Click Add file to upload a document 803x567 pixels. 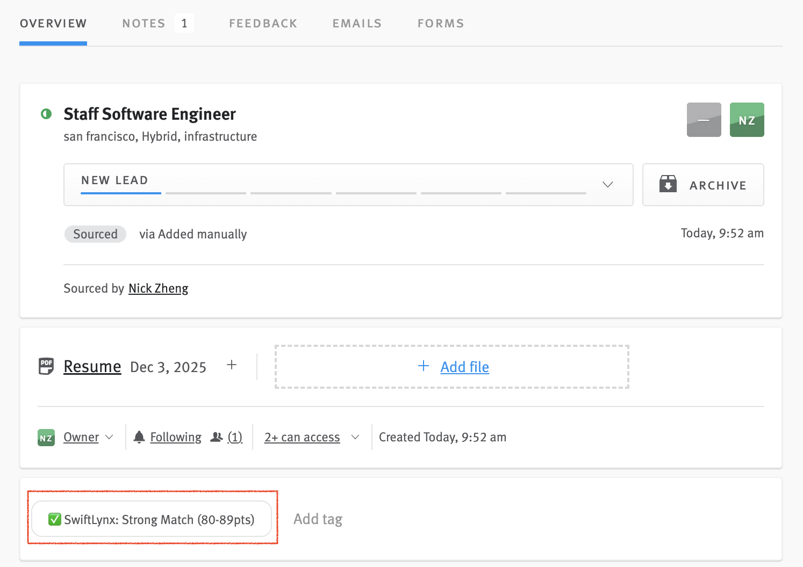464,367
